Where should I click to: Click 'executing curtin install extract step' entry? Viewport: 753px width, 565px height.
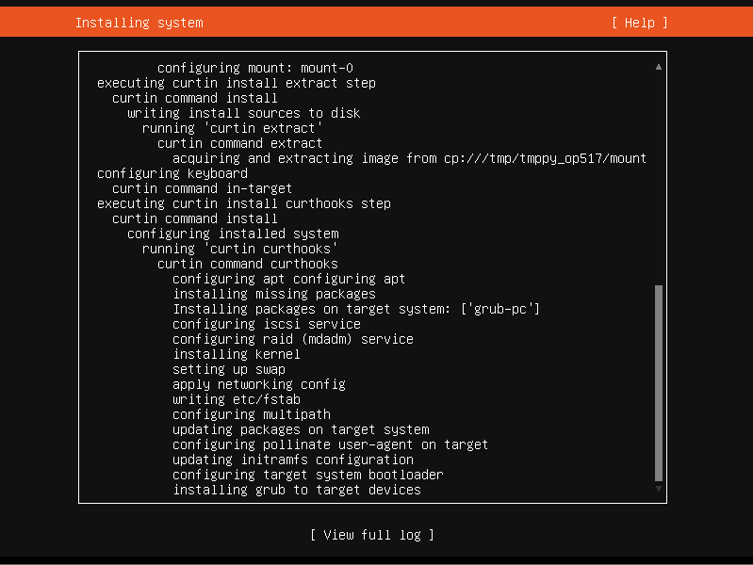237,83
